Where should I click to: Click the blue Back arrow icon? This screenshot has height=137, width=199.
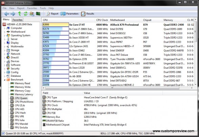pyautogui.click(x=6, y=14)
